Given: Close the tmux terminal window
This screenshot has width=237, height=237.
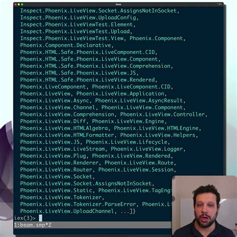Looking at the screenshot, I should tap(15, 4).
